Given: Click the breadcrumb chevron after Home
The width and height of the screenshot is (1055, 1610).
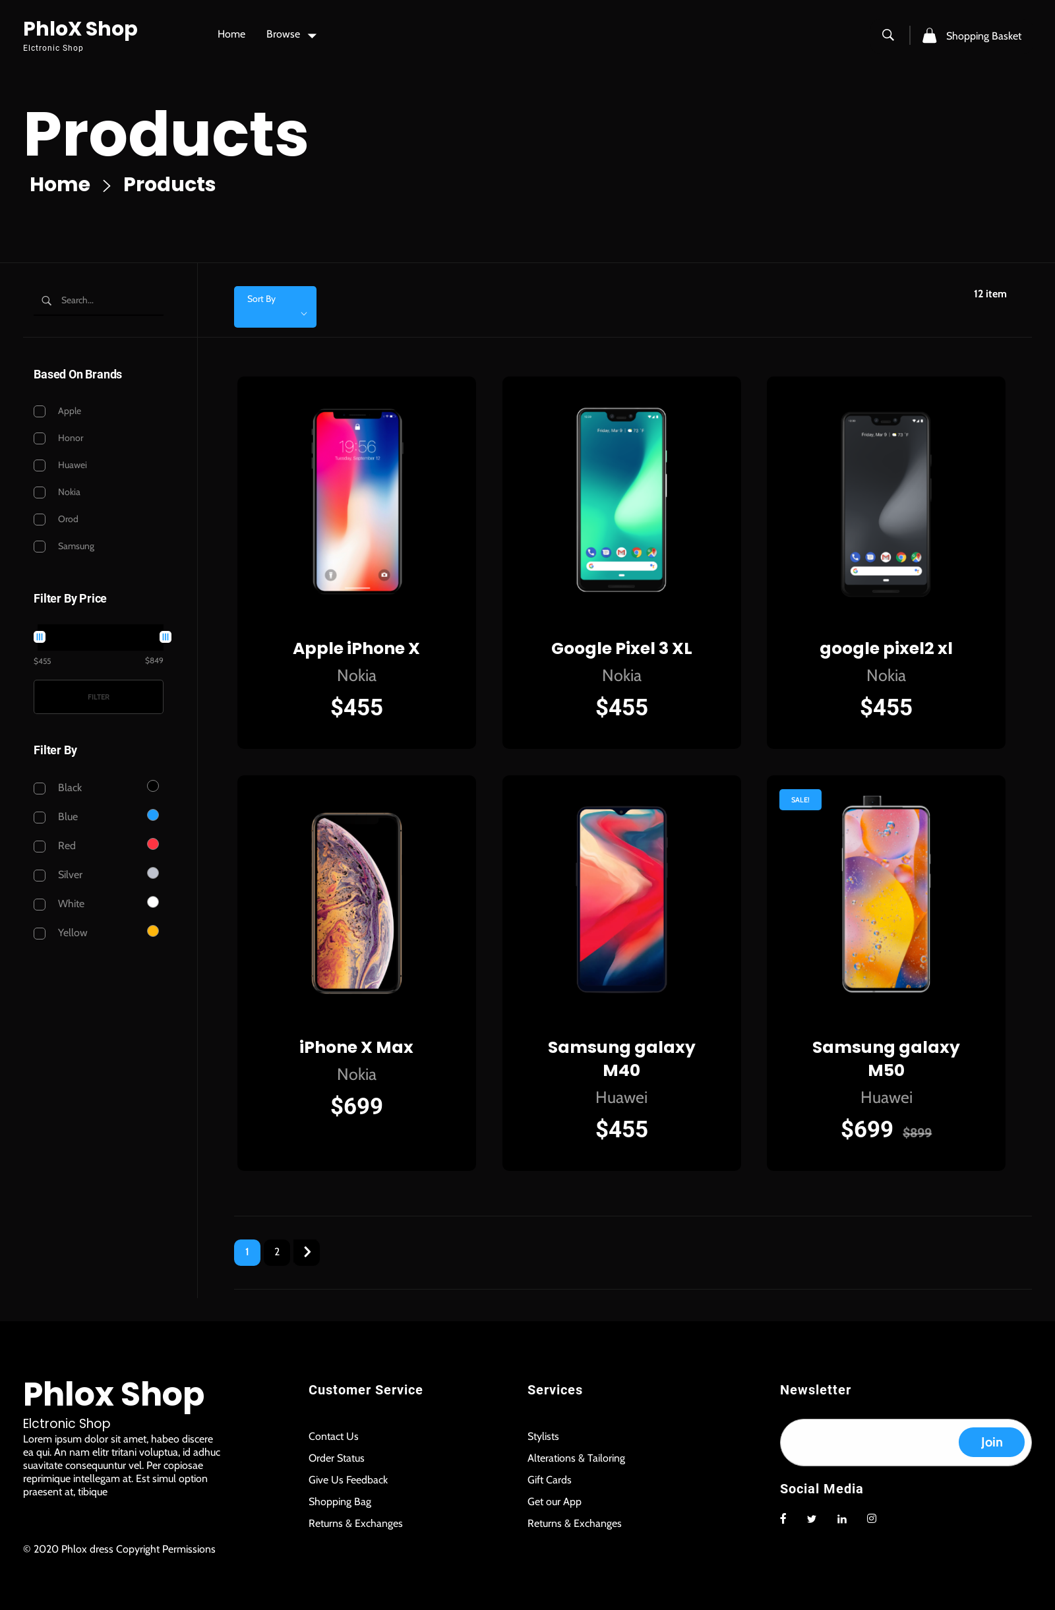Looking at the screenshot, I should click(106, 185).
